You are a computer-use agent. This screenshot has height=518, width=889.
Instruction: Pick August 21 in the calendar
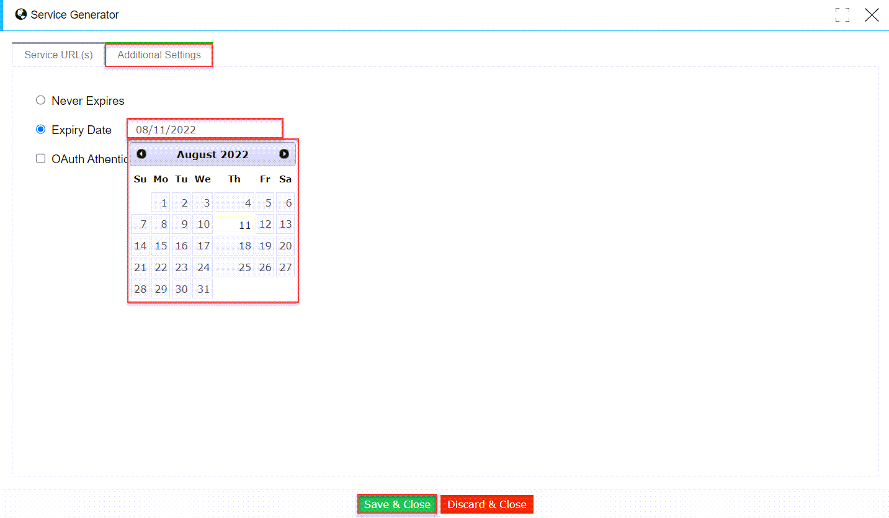tap(140, 267)
